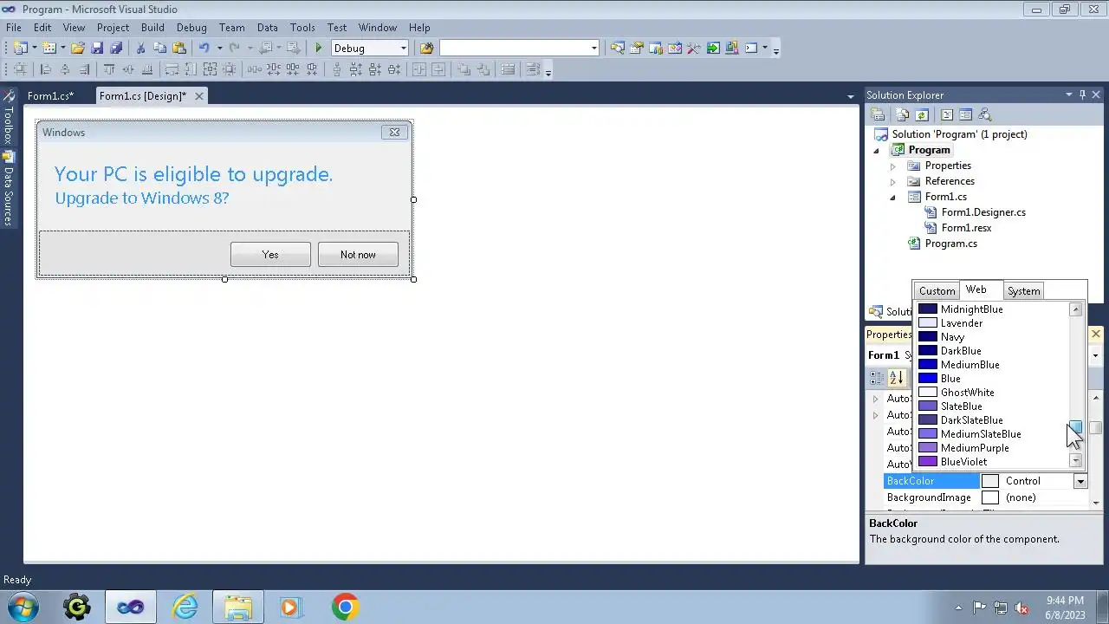
Task: Click the Yes button on the form
Action: point(270,255)
